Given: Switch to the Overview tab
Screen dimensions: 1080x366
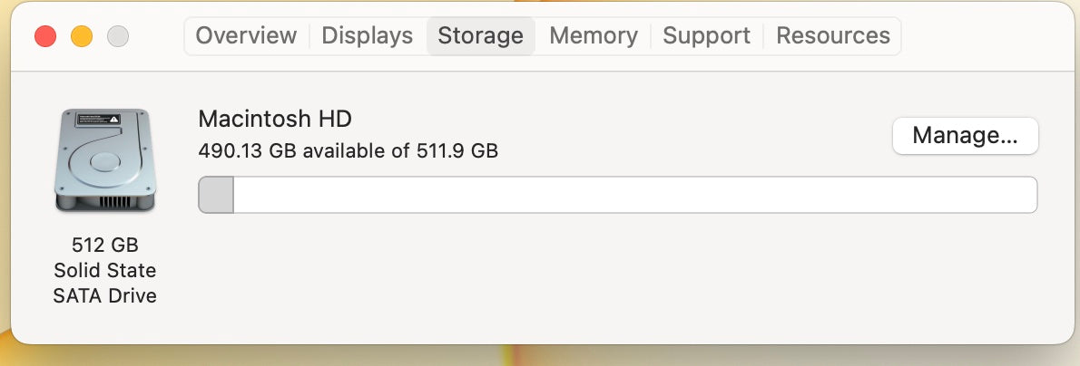Looking at the screenshot, I should [246, 36].
